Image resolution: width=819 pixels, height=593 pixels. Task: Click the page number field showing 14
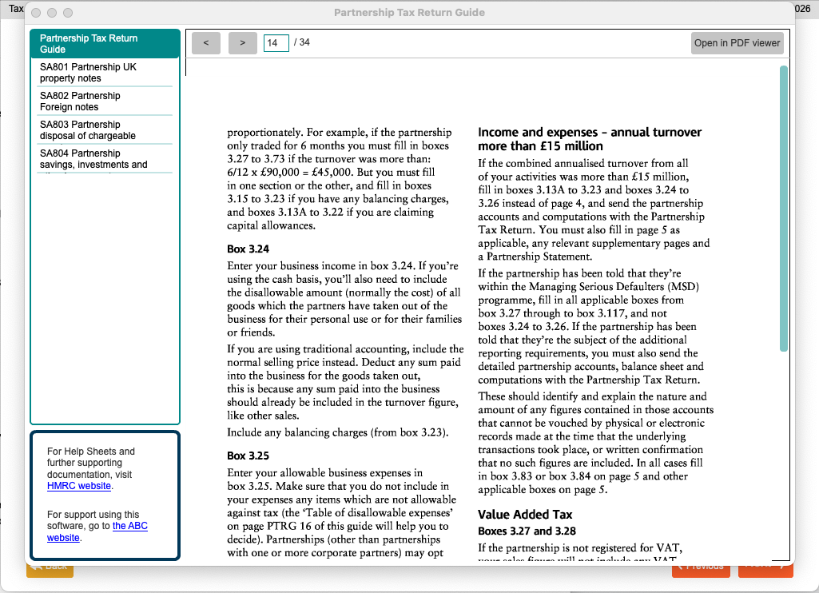click(276, 43)
